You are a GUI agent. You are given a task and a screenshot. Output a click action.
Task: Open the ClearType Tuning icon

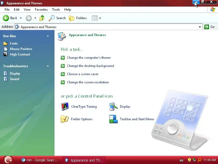[65, 107]
